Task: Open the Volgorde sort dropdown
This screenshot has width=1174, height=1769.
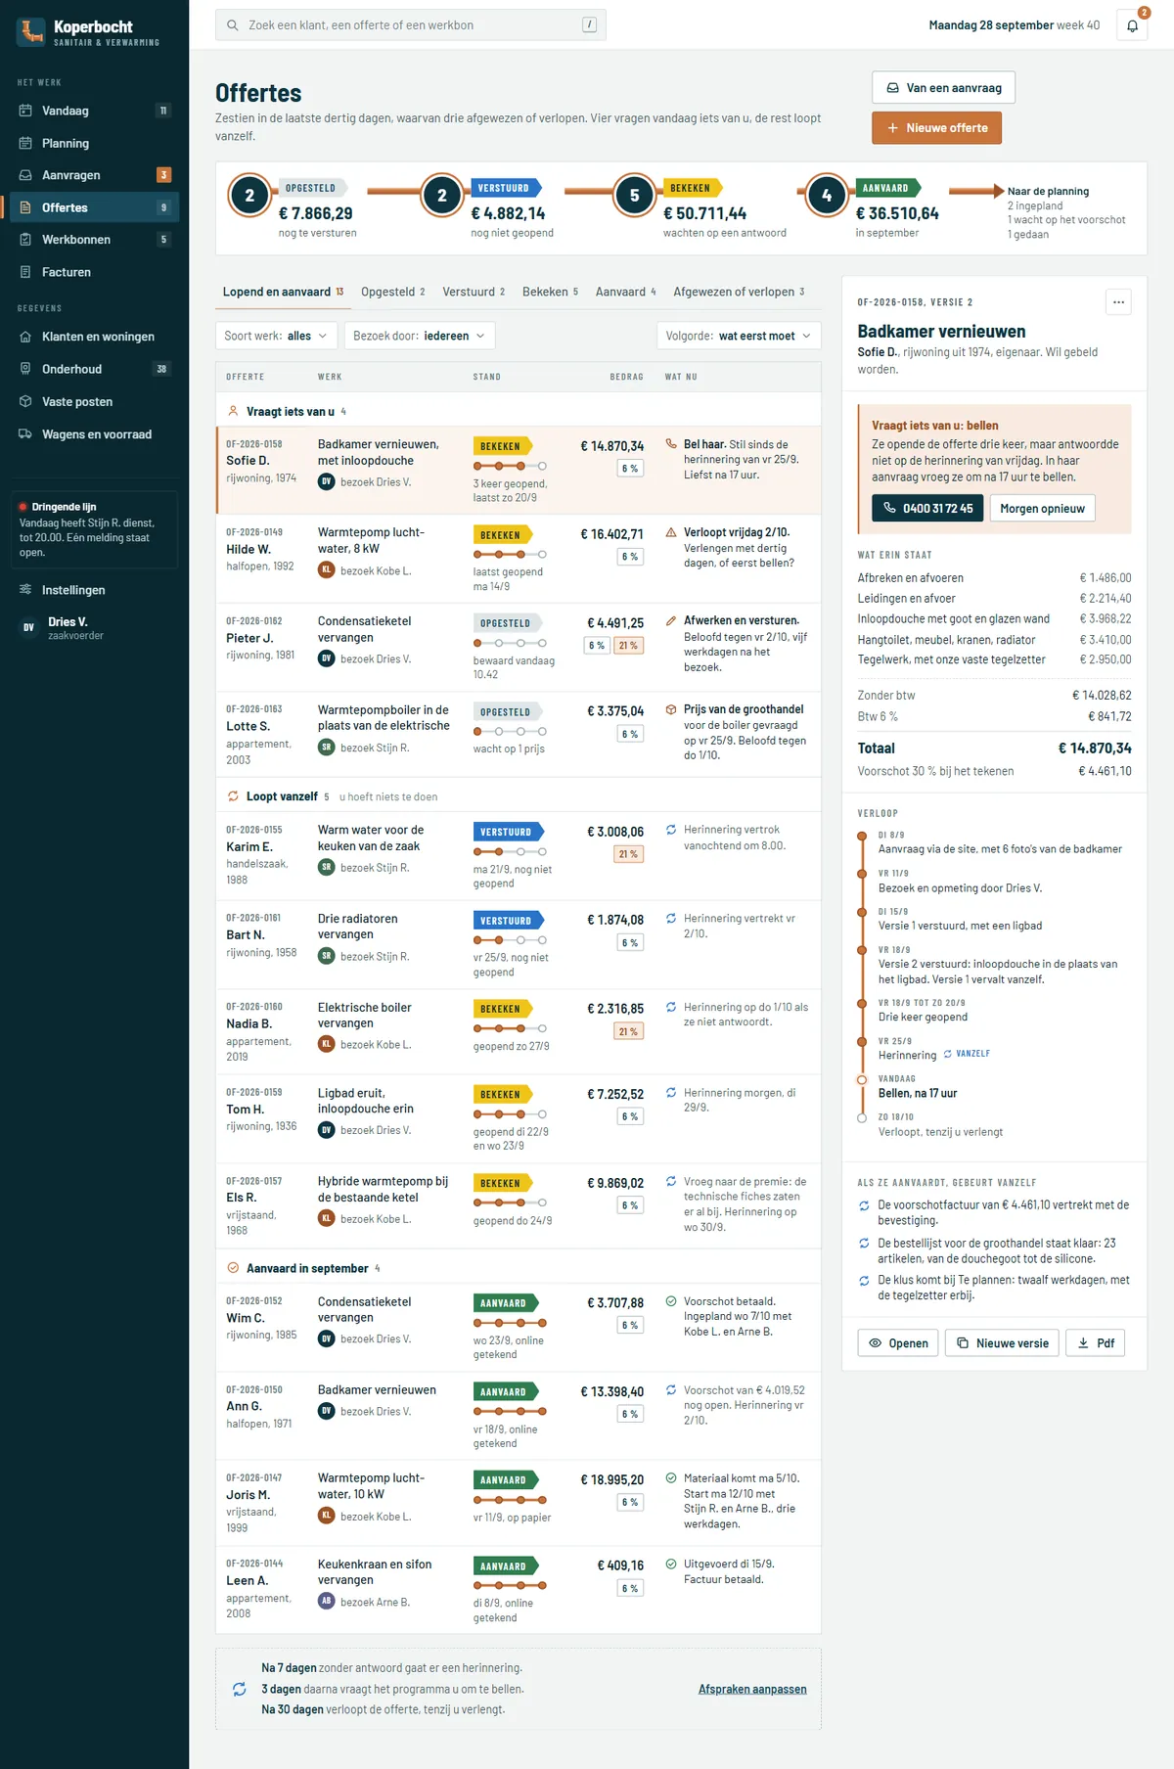Action: (739, 336)
